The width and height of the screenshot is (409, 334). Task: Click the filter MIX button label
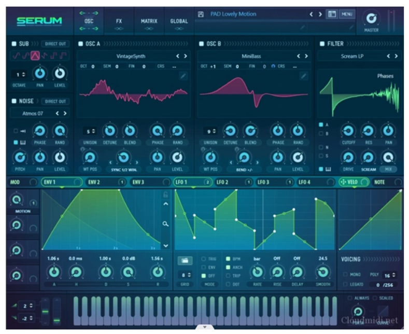[388, 169]
